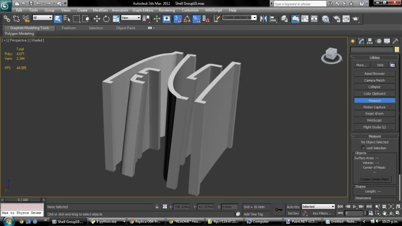Switch to the Object Paint tab

tap(125, 28)
